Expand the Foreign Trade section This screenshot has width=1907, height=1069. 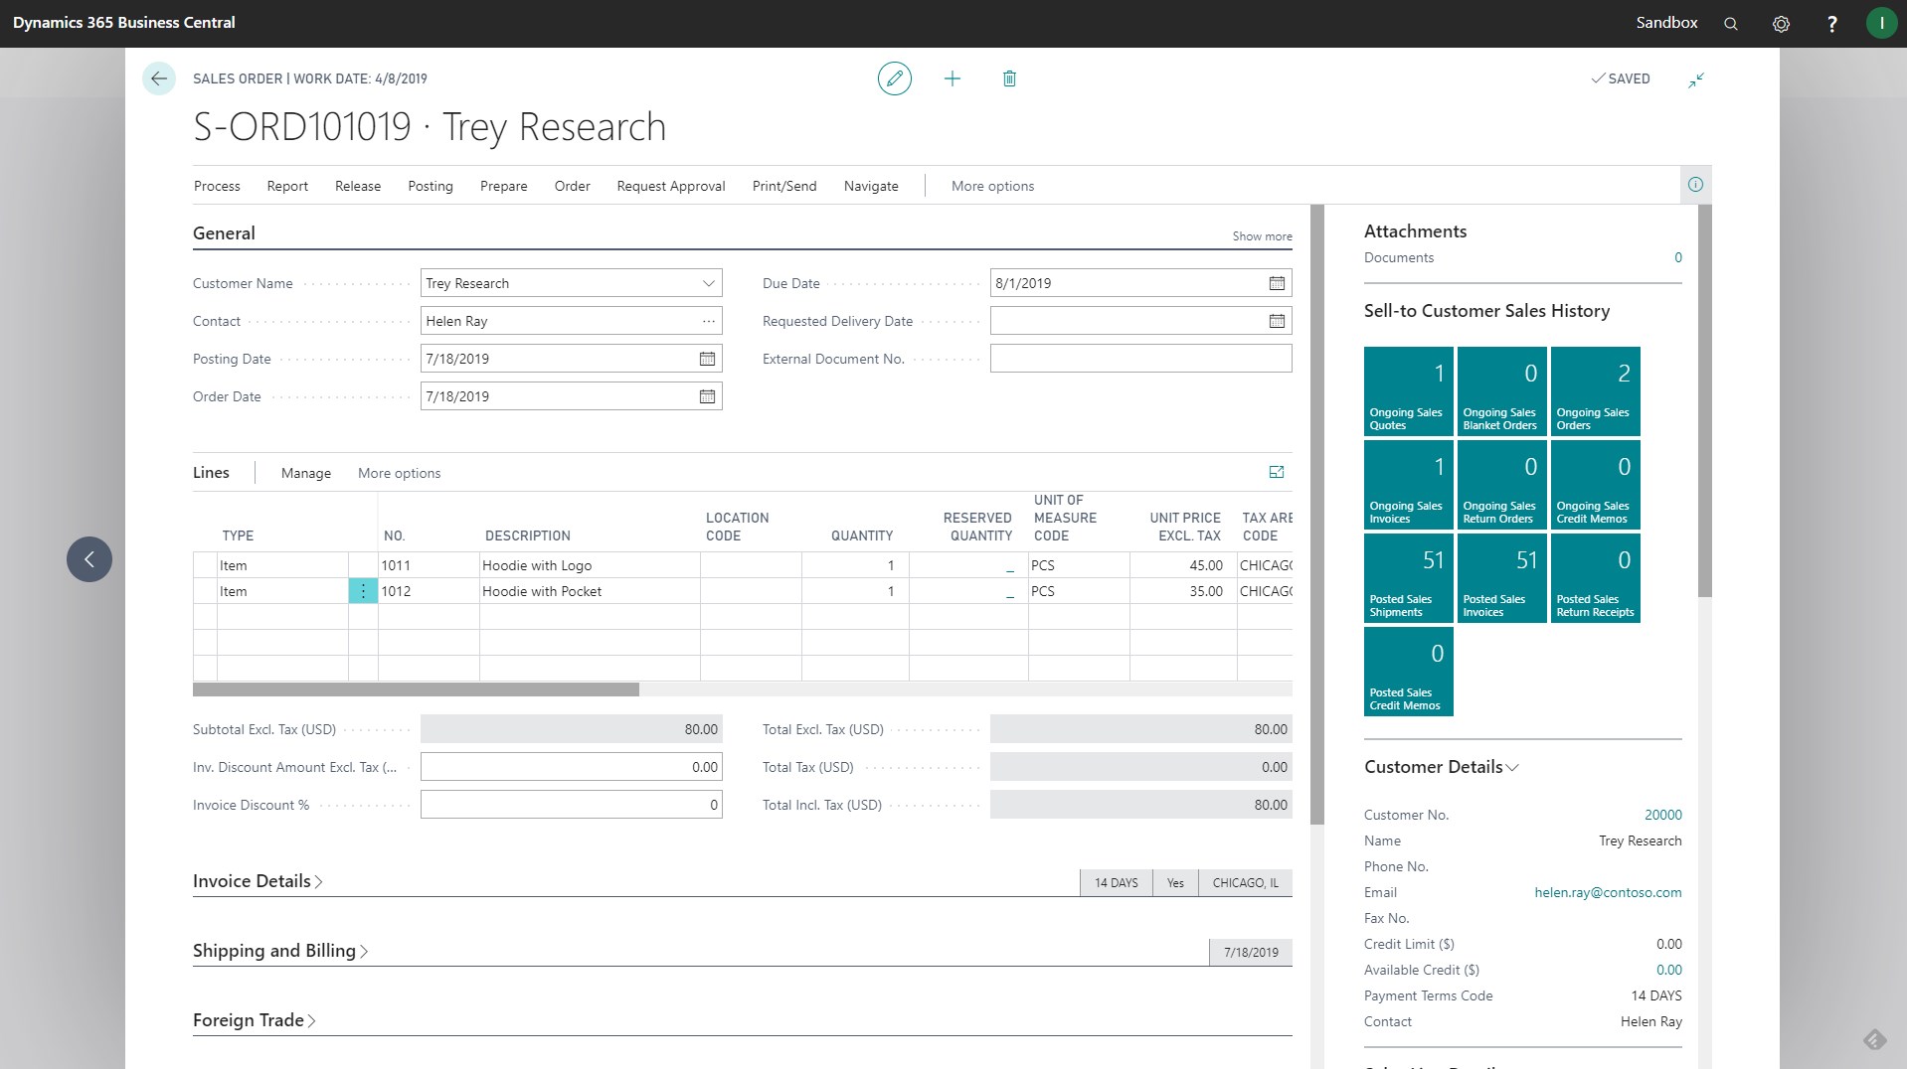point(255,1020)
